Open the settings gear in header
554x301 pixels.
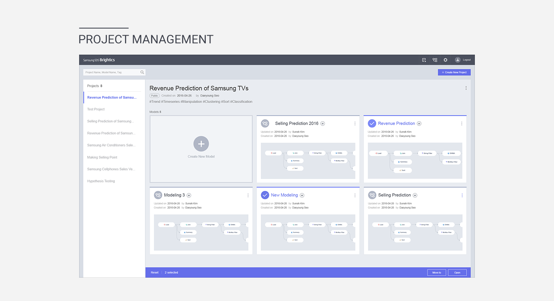(x=446, y=60)
